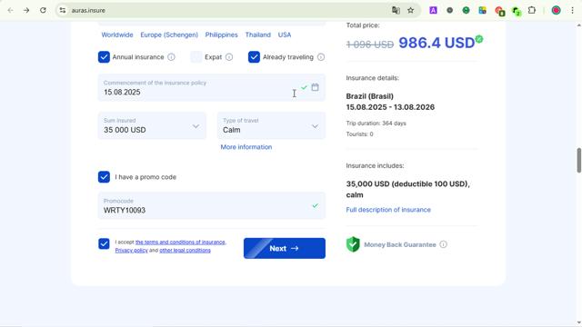Select Thailand destination shortcut
The height and width of the screenshot is (327, 582).
pyautogui.click(x=257, y=35)
